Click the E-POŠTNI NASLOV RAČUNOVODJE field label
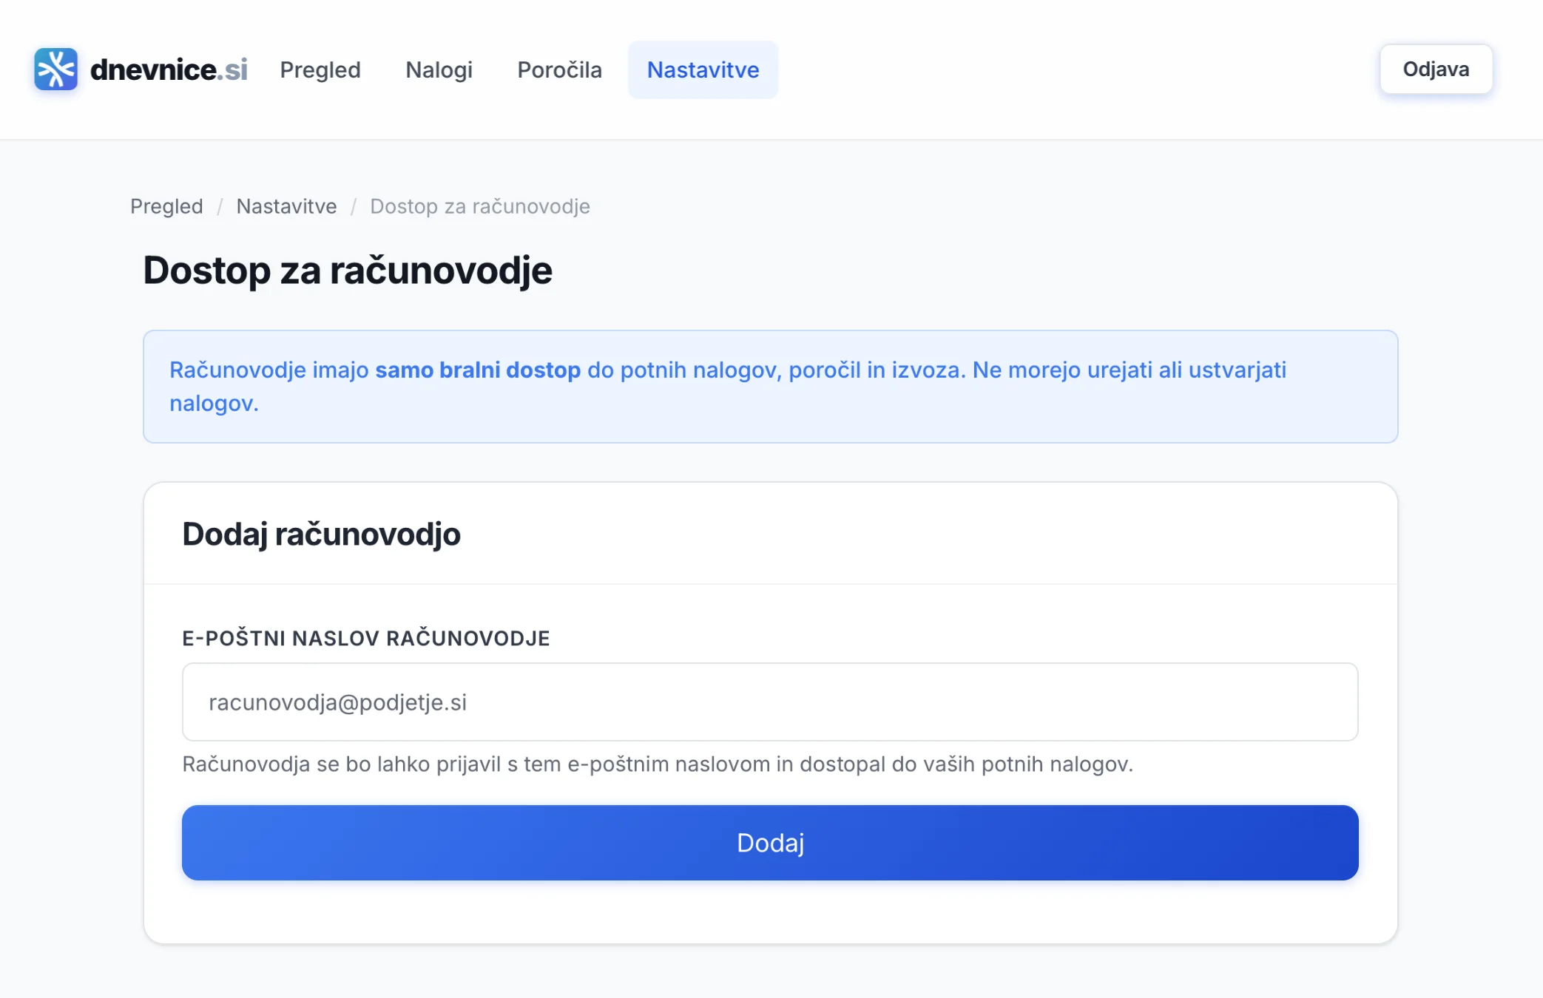Viewport: 1543px width, 998px height. click(365, 638)
